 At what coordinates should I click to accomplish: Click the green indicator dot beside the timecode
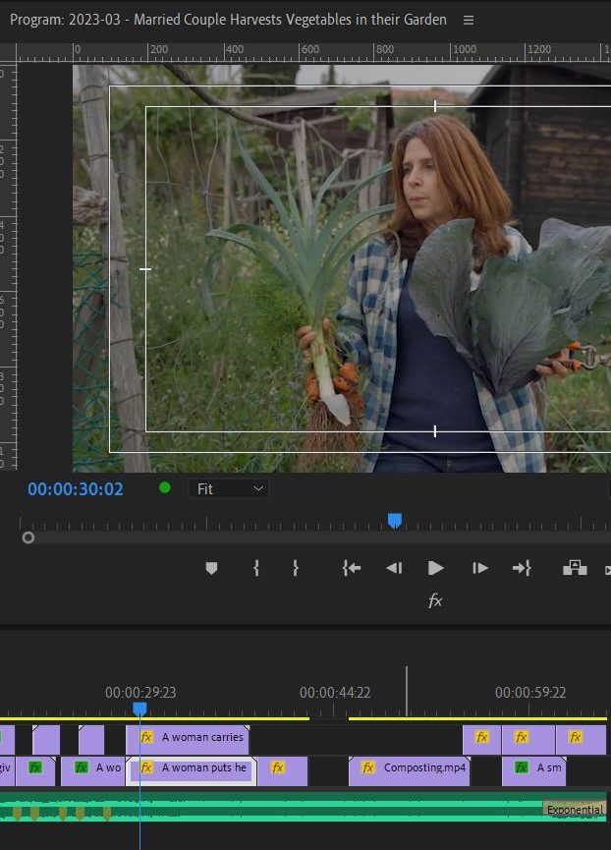pos(165,487)
